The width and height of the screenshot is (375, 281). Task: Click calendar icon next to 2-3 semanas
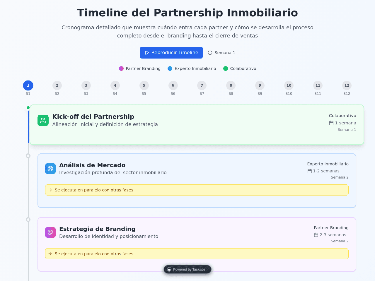(x=316, y=235)
